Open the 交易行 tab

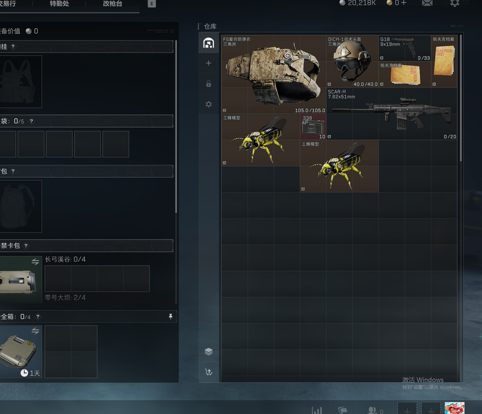tap(8, 4)
